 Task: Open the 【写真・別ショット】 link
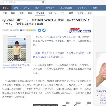tap(62, 55)
